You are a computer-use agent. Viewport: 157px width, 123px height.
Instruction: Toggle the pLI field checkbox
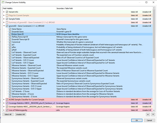pos(10,45)
